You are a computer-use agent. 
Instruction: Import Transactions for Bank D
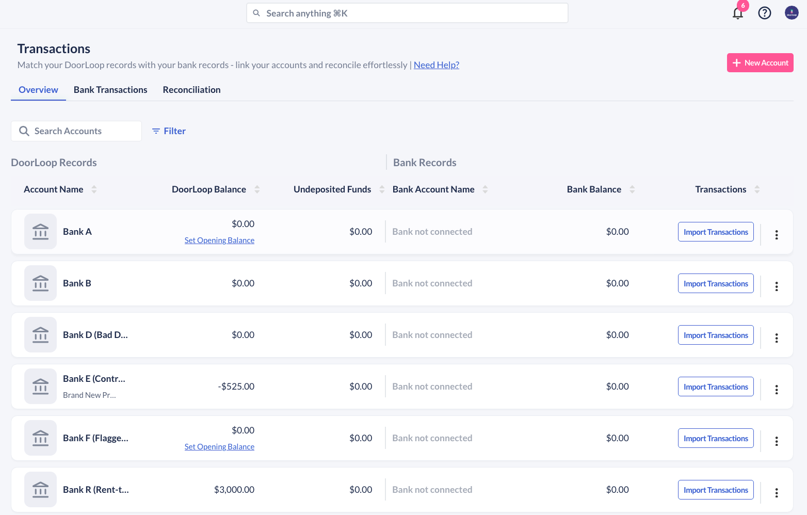click(715, 335)
